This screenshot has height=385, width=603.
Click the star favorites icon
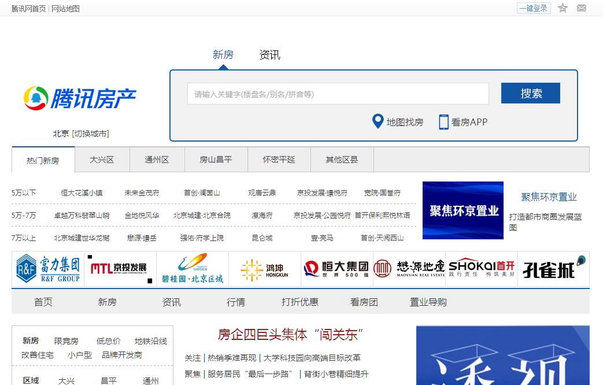click(x=563, y=8)
